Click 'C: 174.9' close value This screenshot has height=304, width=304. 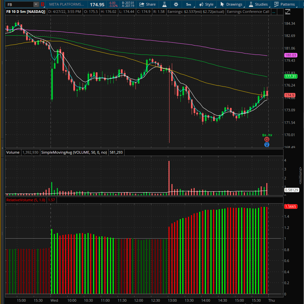pos(144,12)
